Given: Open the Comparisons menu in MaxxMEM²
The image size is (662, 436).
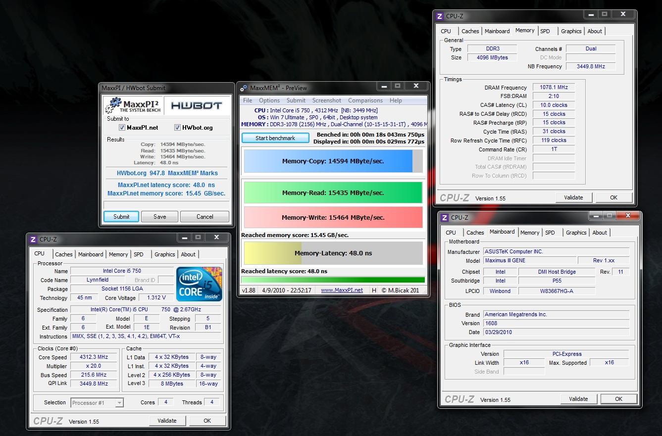Looking at the screenshot, I should pos(365,100).
